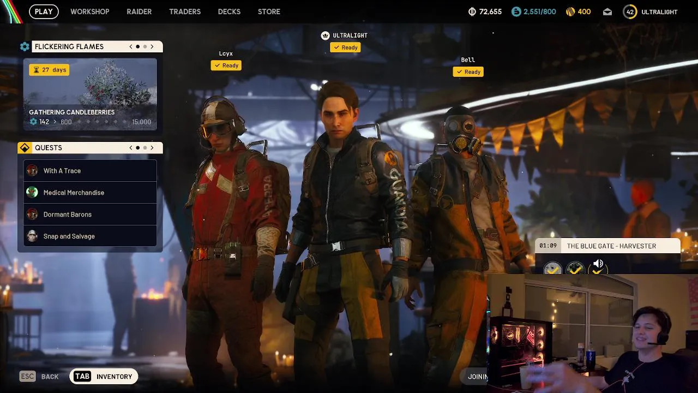Go to previous Flickering Flames page arrow
The width and height of the screenshot is (698, 393).
tap(131, 46)
